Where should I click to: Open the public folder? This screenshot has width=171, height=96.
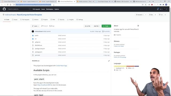[x=37, y=35]
